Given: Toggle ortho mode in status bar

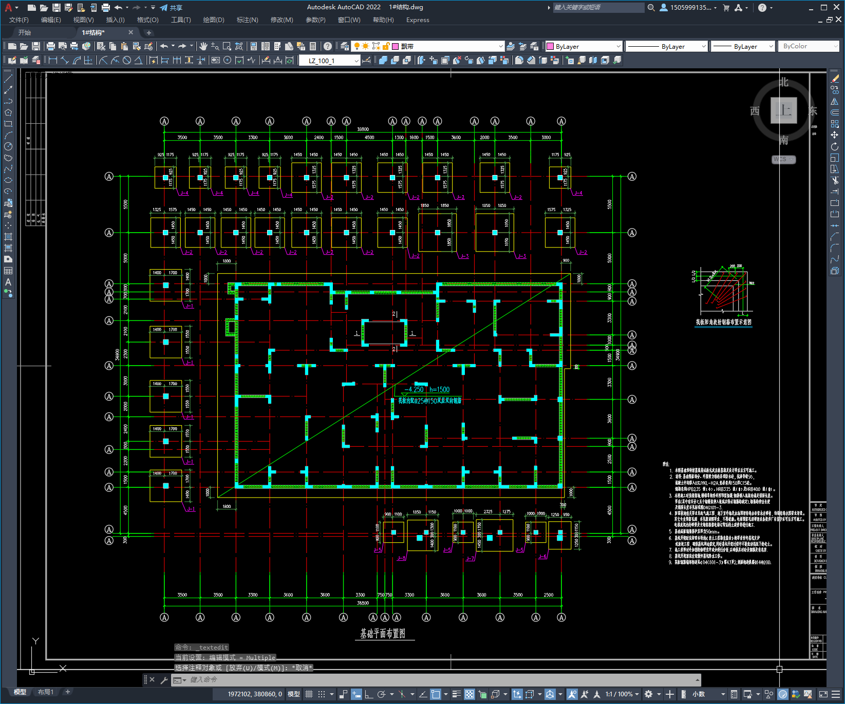Looking at the screenshot, I should [369, 694].
